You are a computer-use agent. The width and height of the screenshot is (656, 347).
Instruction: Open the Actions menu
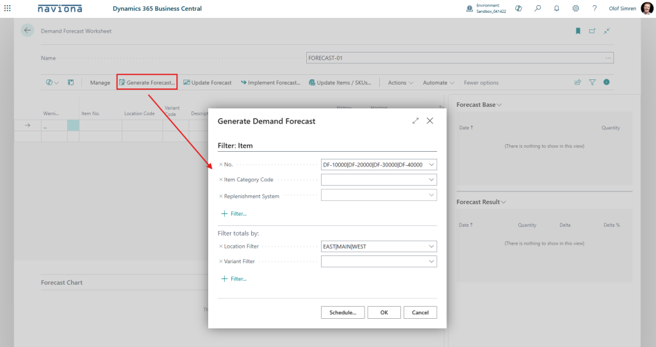tap(400, 83)
